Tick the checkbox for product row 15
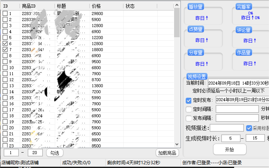The image size is (269, 168). point(5,98)
